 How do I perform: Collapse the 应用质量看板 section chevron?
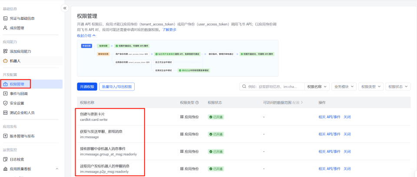coord(57,169)
